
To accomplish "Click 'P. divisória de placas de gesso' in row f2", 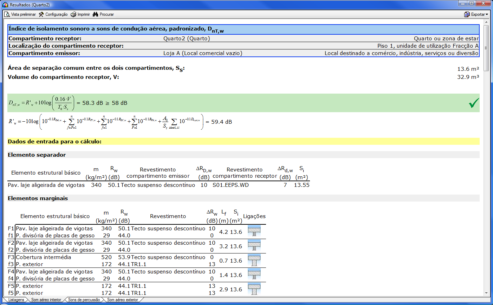I will (55, 250).
